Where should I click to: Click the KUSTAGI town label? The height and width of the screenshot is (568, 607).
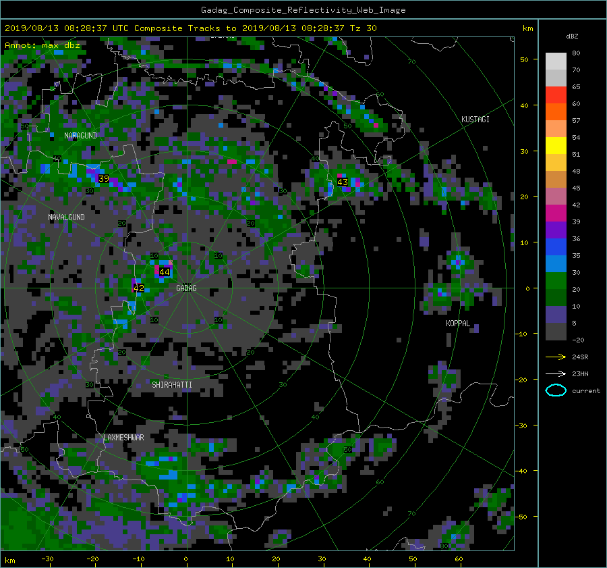point(475,120)
